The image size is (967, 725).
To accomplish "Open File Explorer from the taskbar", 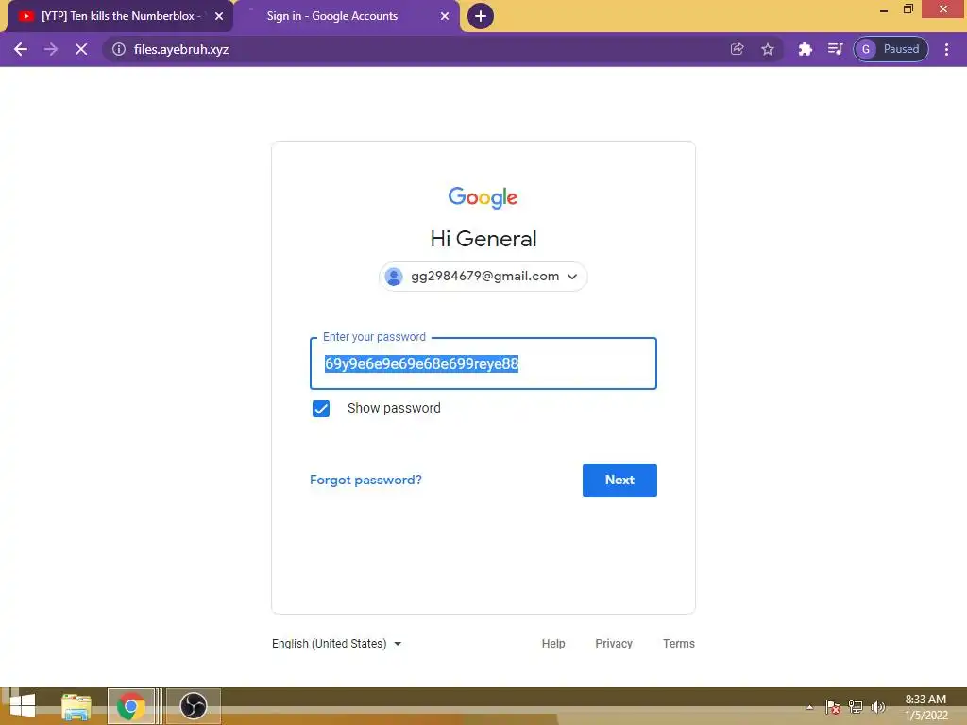I will coord(76,706).
